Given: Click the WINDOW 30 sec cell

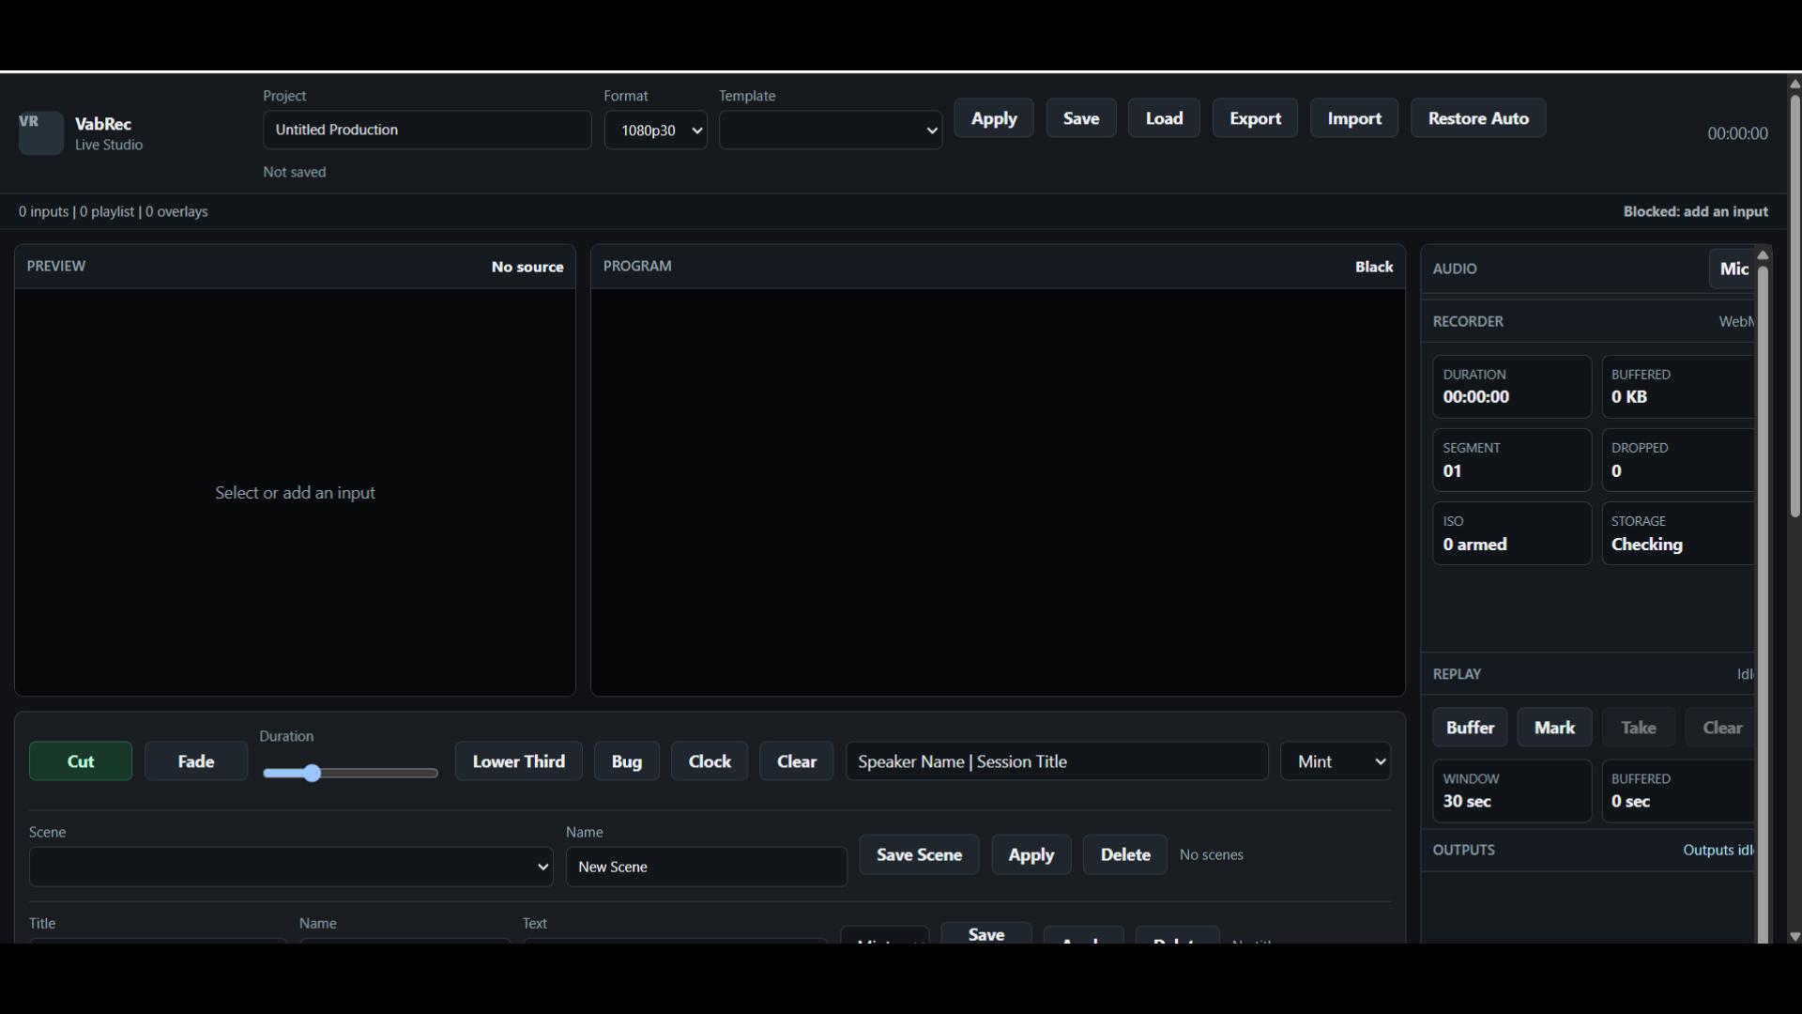Looking at the screenshot, I should pos(1512,791).
